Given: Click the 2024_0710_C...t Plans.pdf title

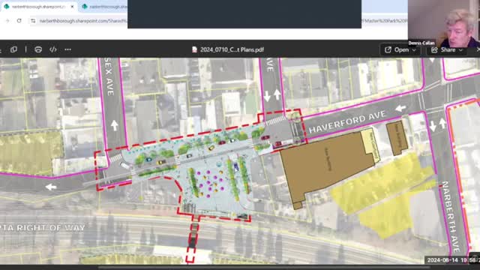Looking at the screenshot, I should (x=232, y=49).
